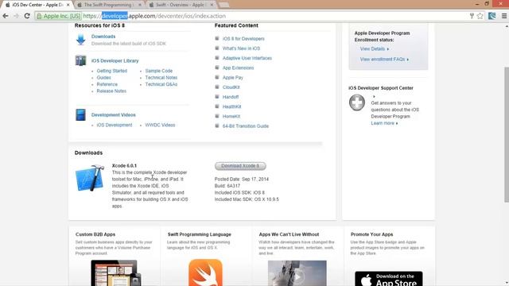
Task: Open the App Extensions link
Action: coord(238,68)
